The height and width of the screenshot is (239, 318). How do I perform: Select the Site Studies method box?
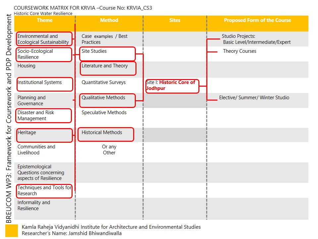pos(107,54)
